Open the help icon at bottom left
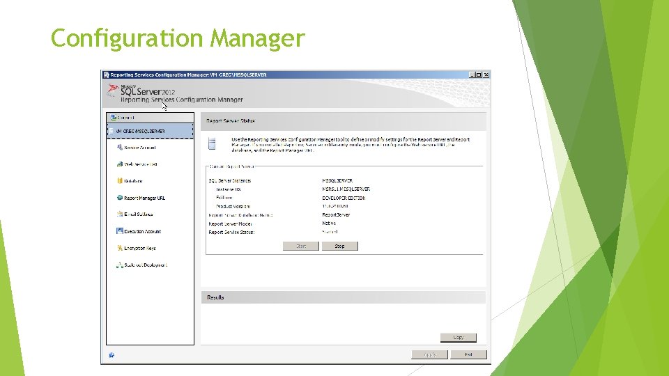Screen dimensions: 669x376 coord(111,354)
